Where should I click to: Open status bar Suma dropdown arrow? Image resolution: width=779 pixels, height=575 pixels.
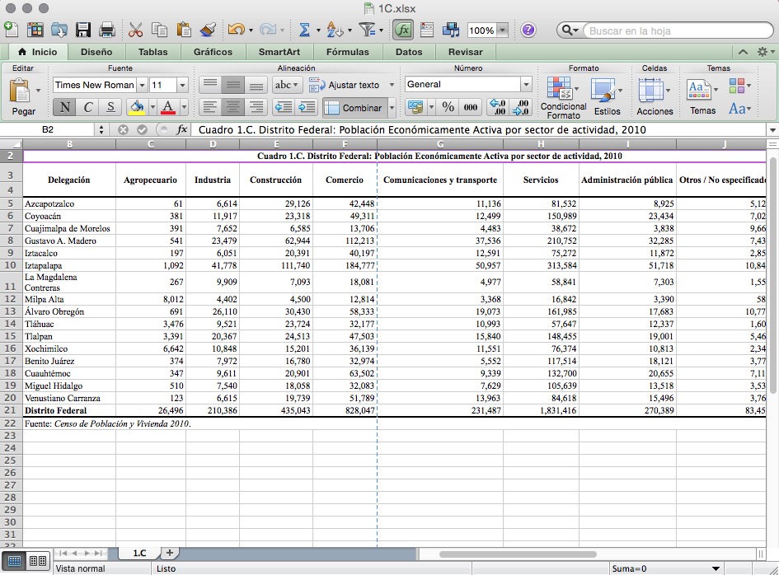(716, 568)
